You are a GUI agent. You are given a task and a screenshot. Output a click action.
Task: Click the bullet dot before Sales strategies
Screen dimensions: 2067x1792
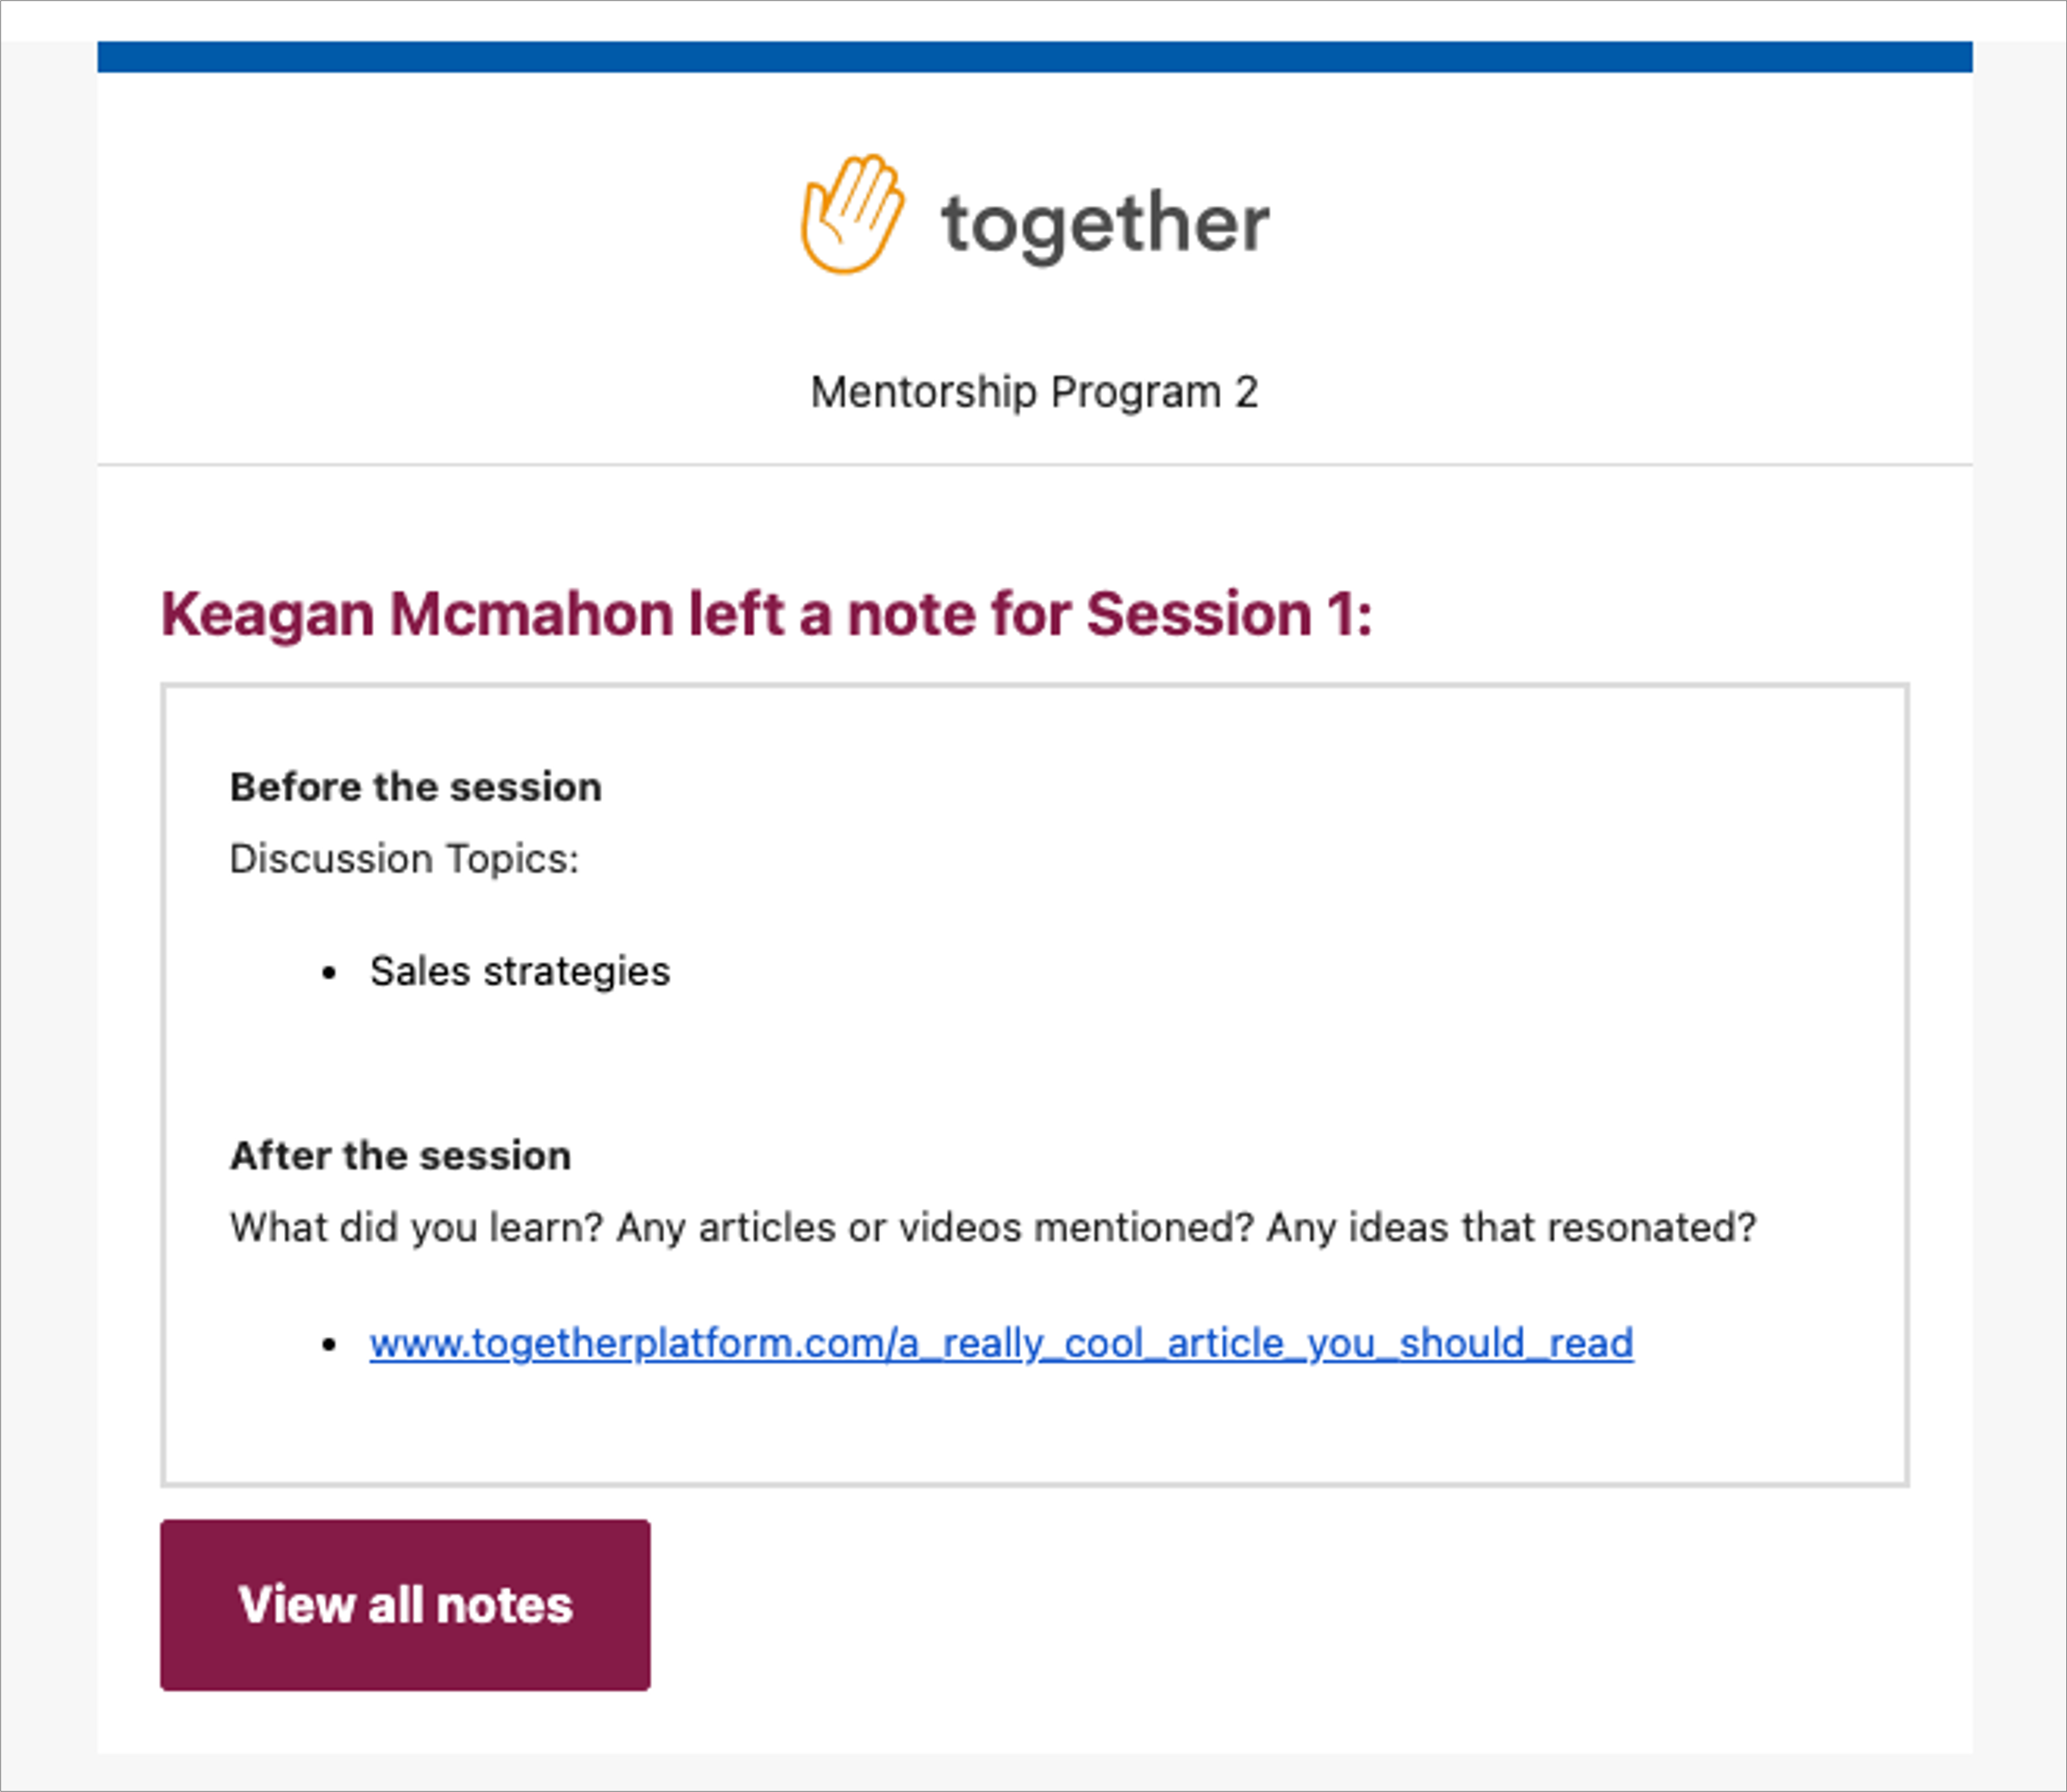click(x=329, y=974)
